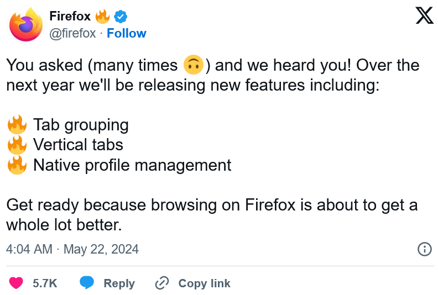438x295 pixels.
Task: Click the Firefox display name
Action: 70,16
